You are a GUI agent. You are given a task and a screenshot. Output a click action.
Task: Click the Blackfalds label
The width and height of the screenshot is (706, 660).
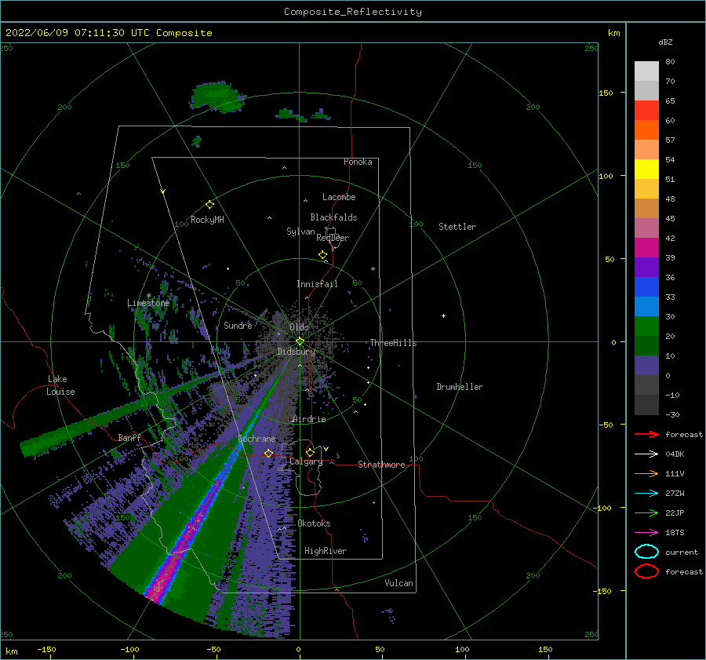333,217
